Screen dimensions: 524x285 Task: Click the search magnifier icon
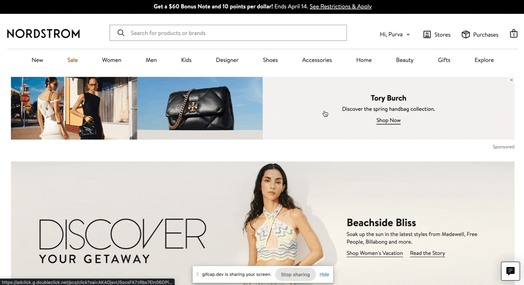click(x=121, y=33)
